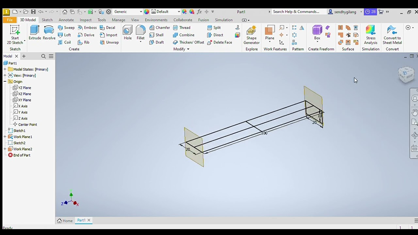The image size is (418, 235).
Task: Apply a Decal
Action: tap(107, 28)
